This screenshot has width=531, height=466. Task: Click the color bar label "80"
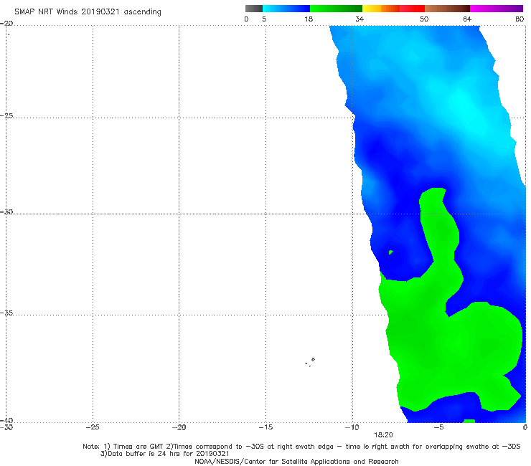click(x=520, y=19)
